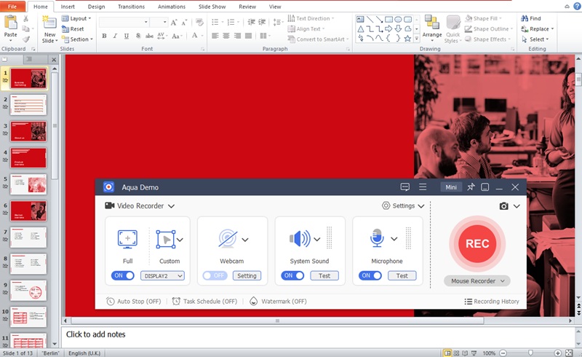Select the Full screen recording icon
Image resolution: width=582 pixels, height=357 pixels.
(127, 239)
